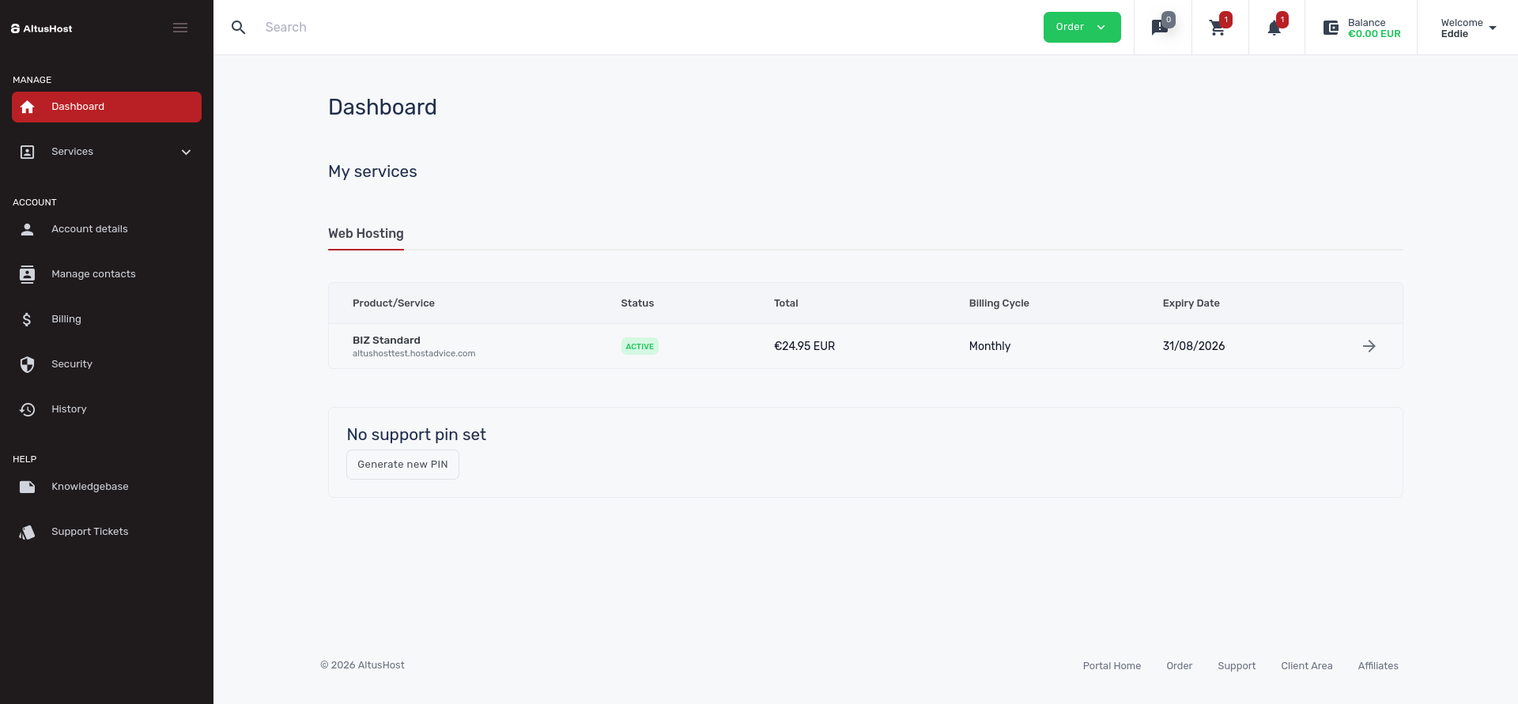Image resolution: width=1518 pixels, height=704 pixels.
Task: Toggle the sidebar hamburger menu
Action: 180,28
